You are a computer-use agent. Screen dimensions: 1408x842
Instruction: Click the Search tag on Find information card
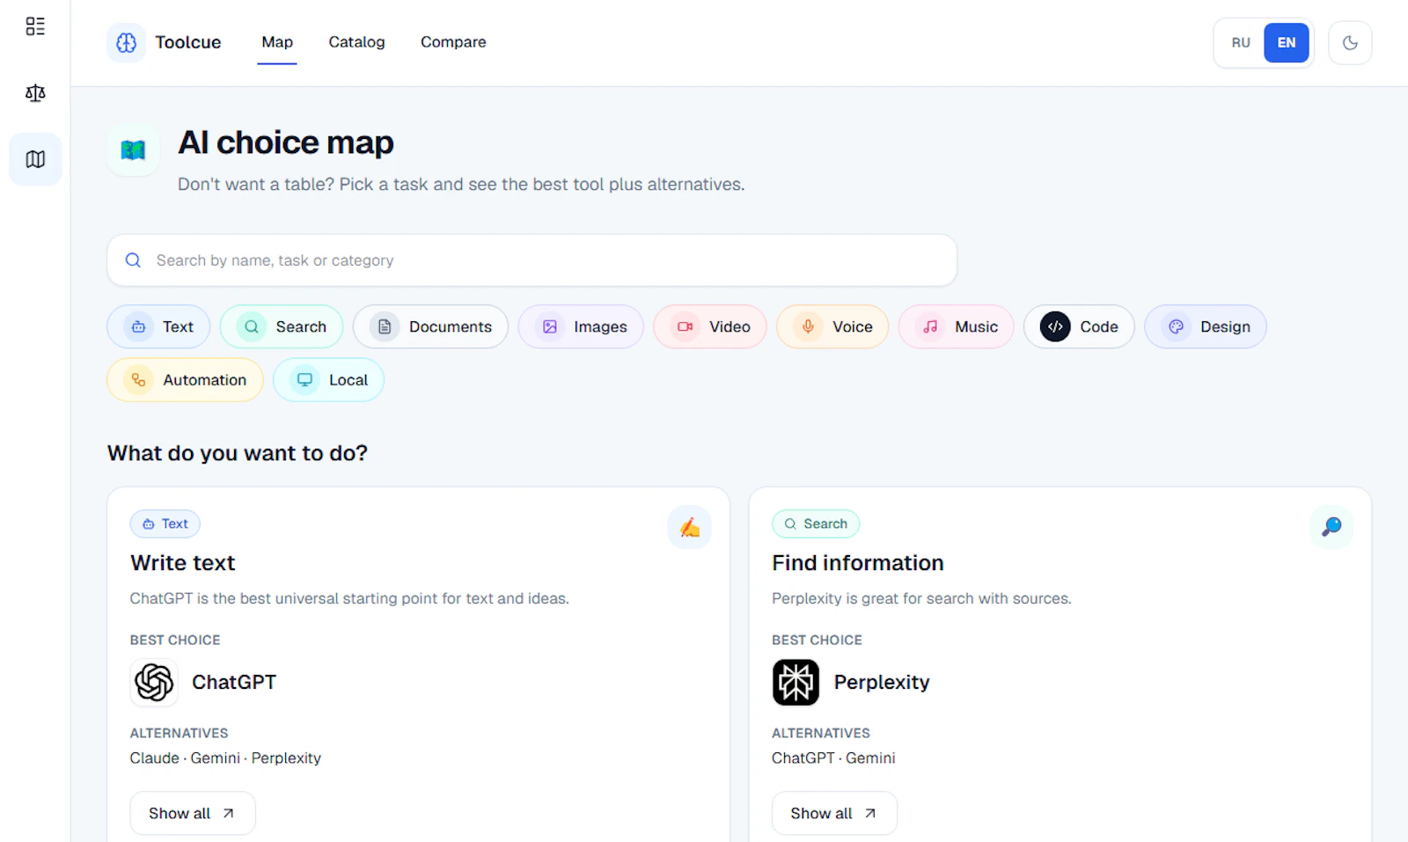(x=816, y=524)
